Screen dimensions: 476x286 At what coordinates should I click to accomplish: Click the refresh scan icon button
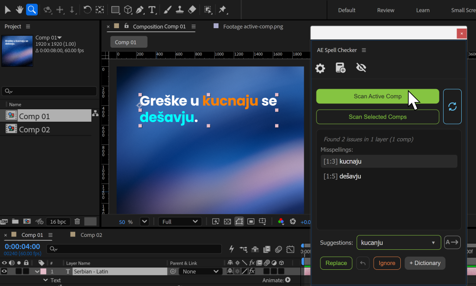pyautogui.click(x=452, y=106)
